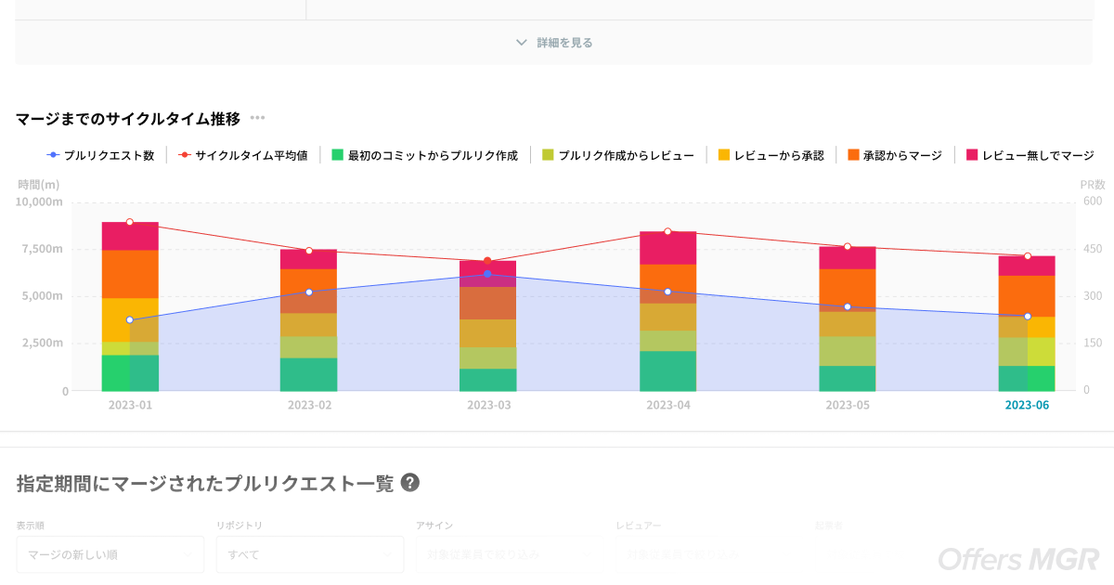Click the help icon beside プルリクエスト一覧 heading
This screenshot has width=1114, height=585.
[x=409, y=483]
